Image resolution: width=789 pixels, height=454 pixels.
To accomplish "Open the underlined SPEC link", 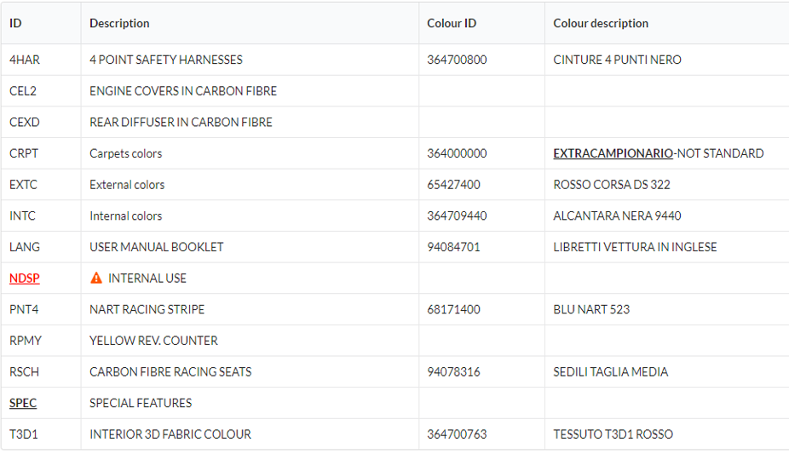I will click(23, 403).
